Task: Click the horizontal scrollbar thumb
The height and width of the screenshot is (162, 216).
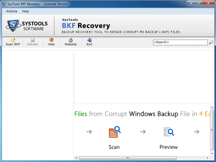Action: (x=128, y=158)
